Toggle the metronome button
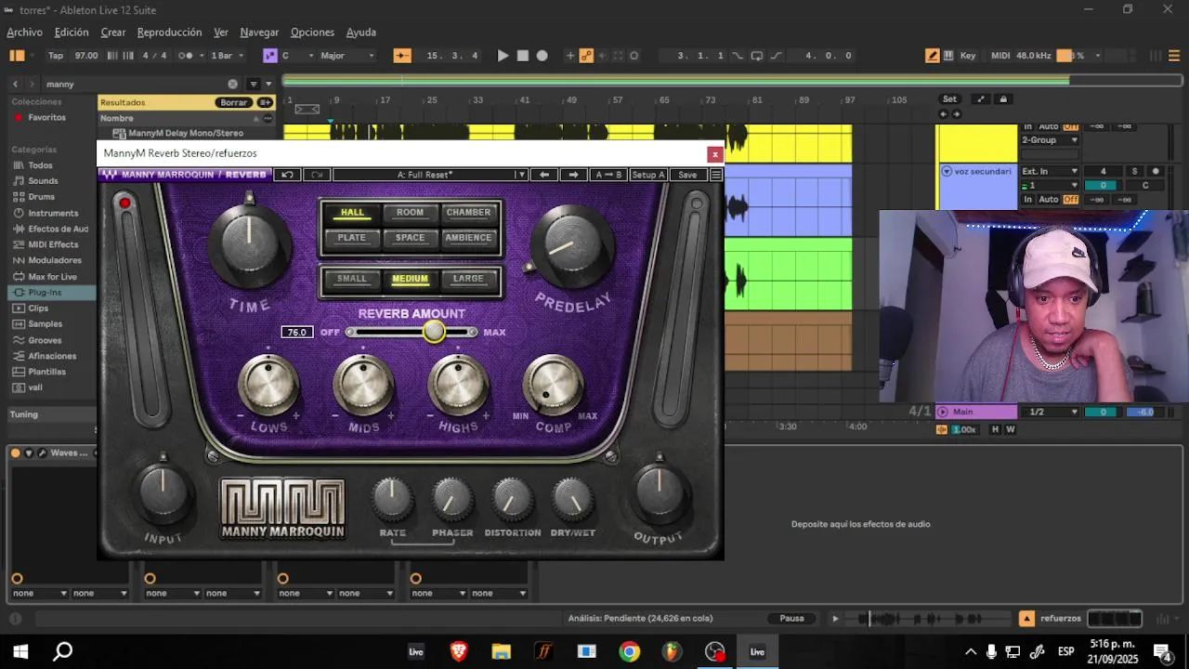 [x=186, y=56]
